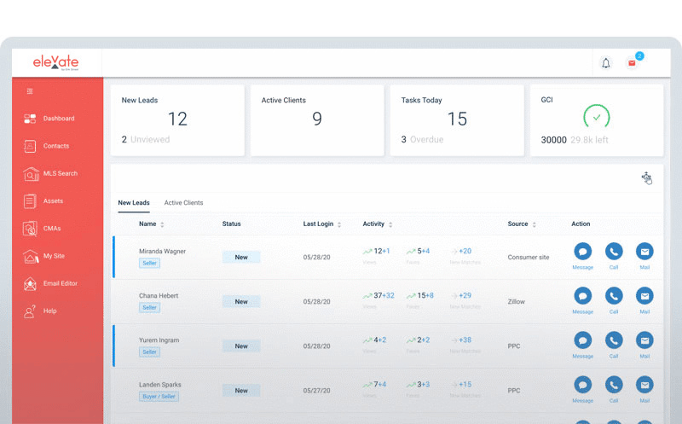Click the 2 Unviewed text
682x424 pixels.
(x=146, y=139)
